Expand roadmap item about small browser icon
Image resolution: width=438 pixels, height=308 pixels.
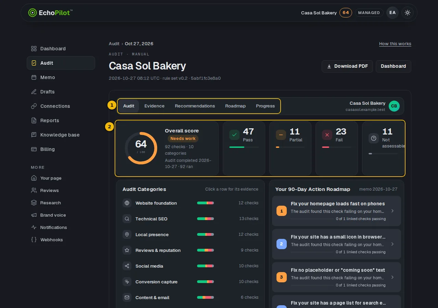click(336, 244)
